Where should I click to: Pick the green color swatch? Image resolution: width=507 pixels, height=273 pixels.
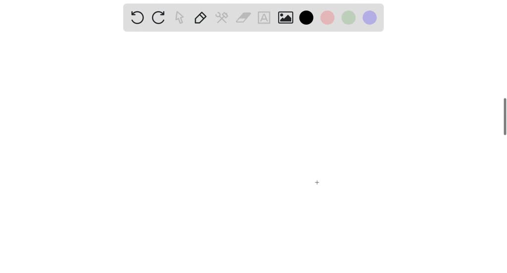point(349,17)
